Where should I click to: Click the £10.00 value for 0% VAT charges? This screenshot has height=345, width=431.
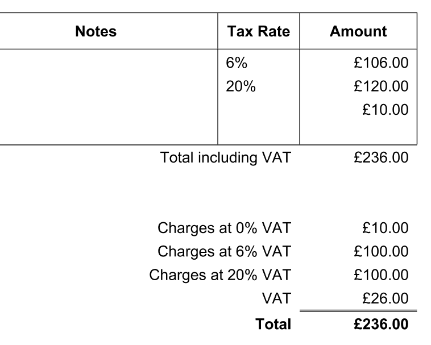coord(385,228)
